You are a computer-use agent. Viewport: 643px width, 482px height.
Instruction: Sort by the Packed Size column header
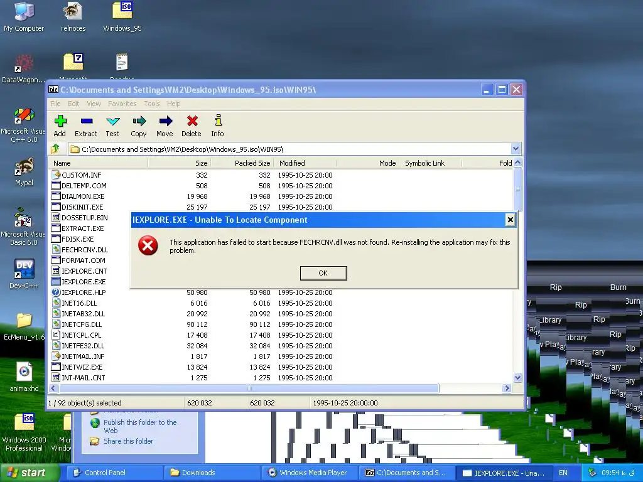pos(242,163)
